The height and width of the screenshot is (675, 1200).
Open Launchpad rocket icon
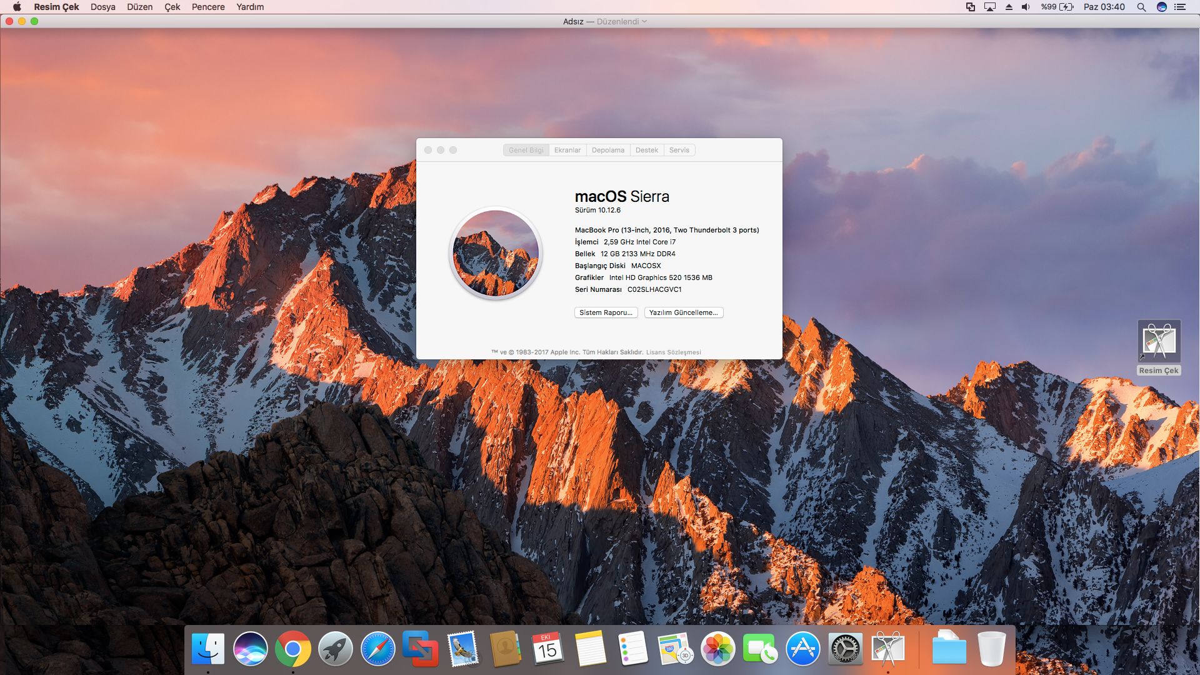coord(335,649)
